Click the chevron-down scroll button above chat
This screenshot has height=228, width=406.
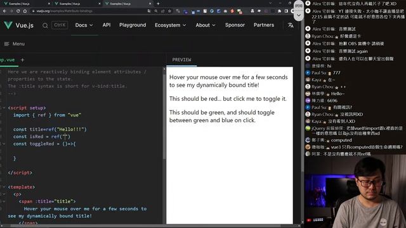(299, 15)
